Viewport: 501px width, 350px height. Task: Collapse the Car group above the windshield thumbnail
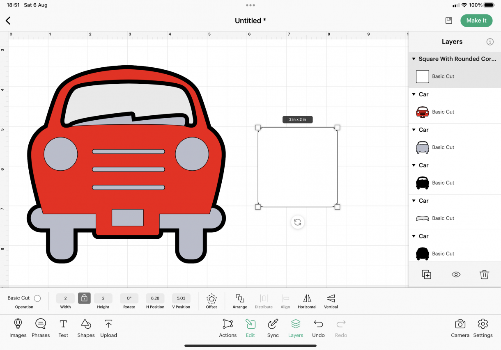[414, 201]
